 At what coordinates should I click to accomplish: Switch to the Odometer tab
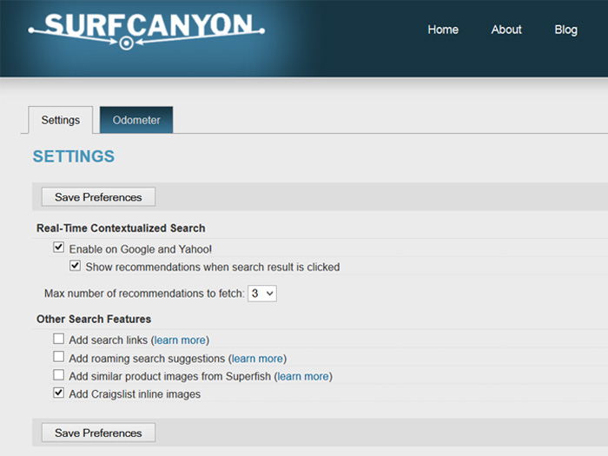[x=136, y=120]
